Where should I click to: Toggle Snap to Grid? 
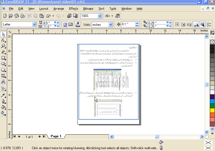pyautogui.click(x=177, y=25)
